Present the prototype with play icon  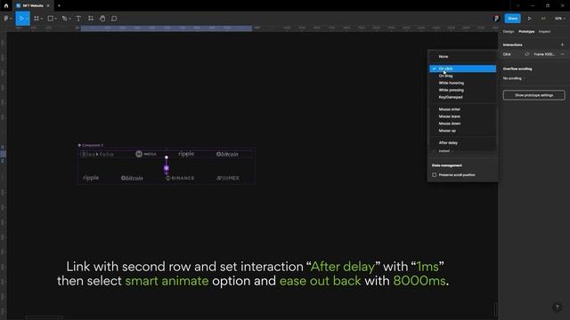(529, 19)
